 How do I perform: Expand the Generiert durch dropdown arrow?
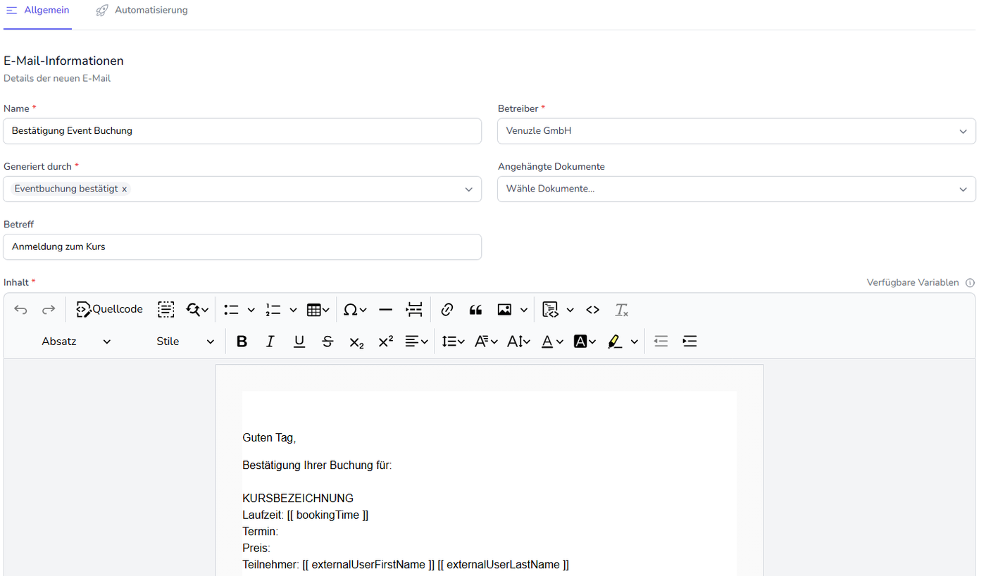pos(469,189)
